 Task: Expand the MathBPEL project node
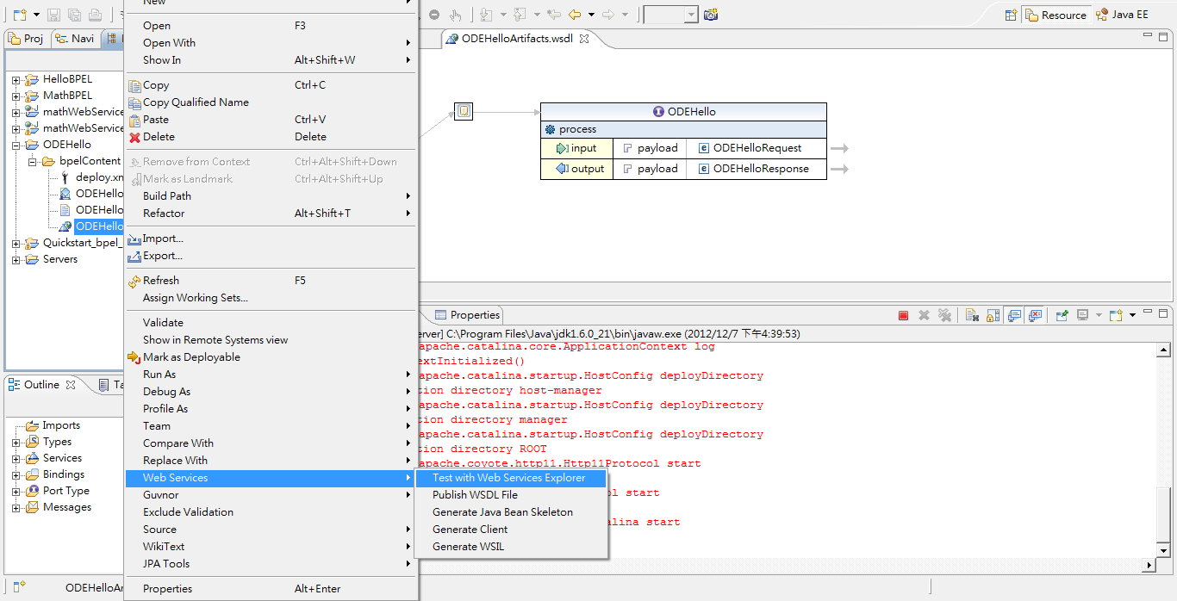coord(16,96)
